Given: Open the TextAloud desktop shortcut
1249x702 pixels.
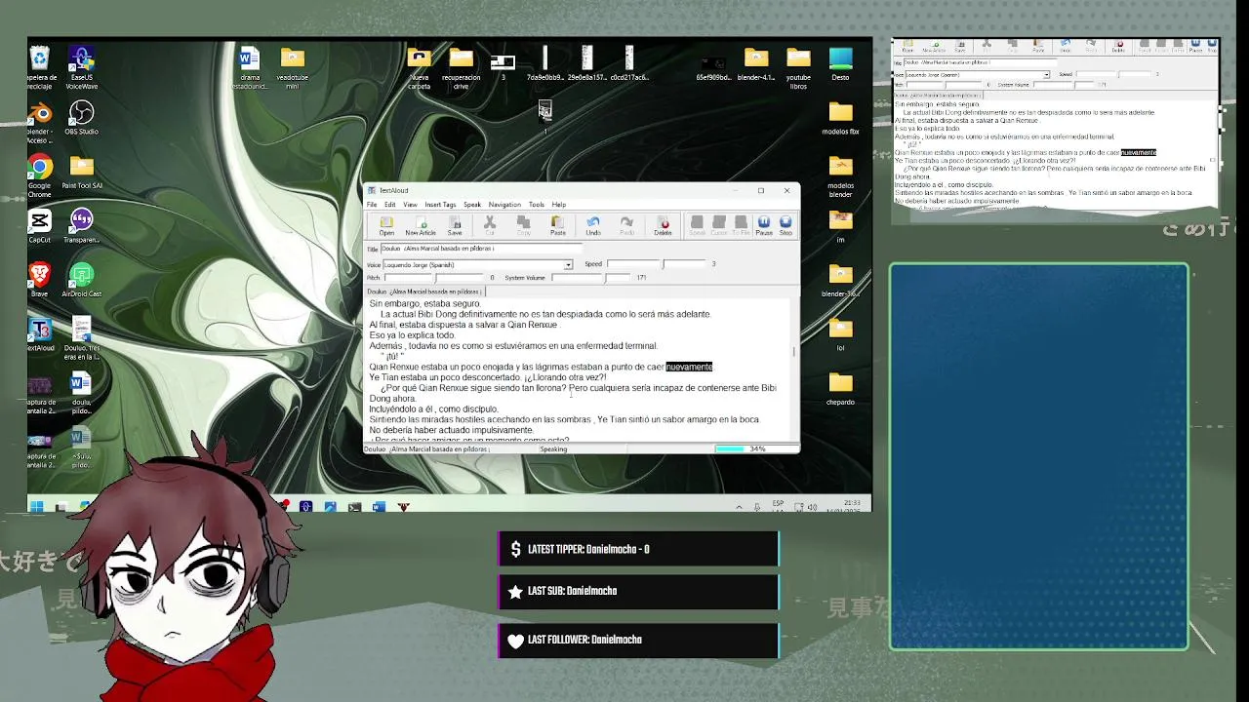Looking at the screenshot, I should 40,334.
